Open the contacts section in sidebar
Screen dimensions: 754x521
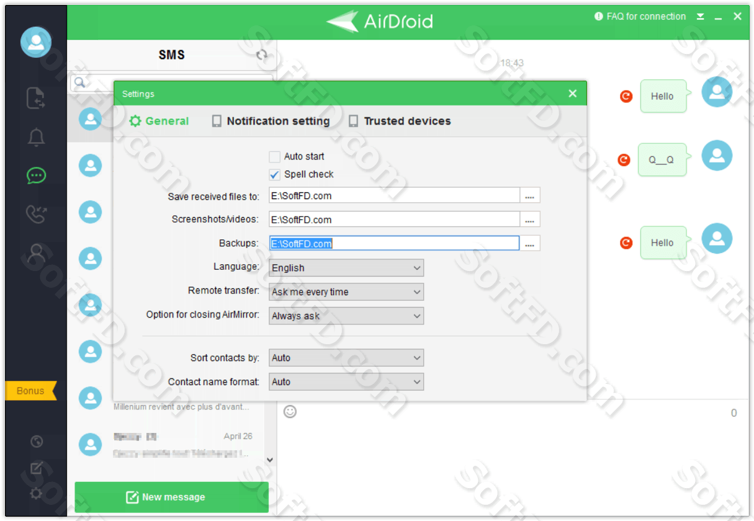36,253
